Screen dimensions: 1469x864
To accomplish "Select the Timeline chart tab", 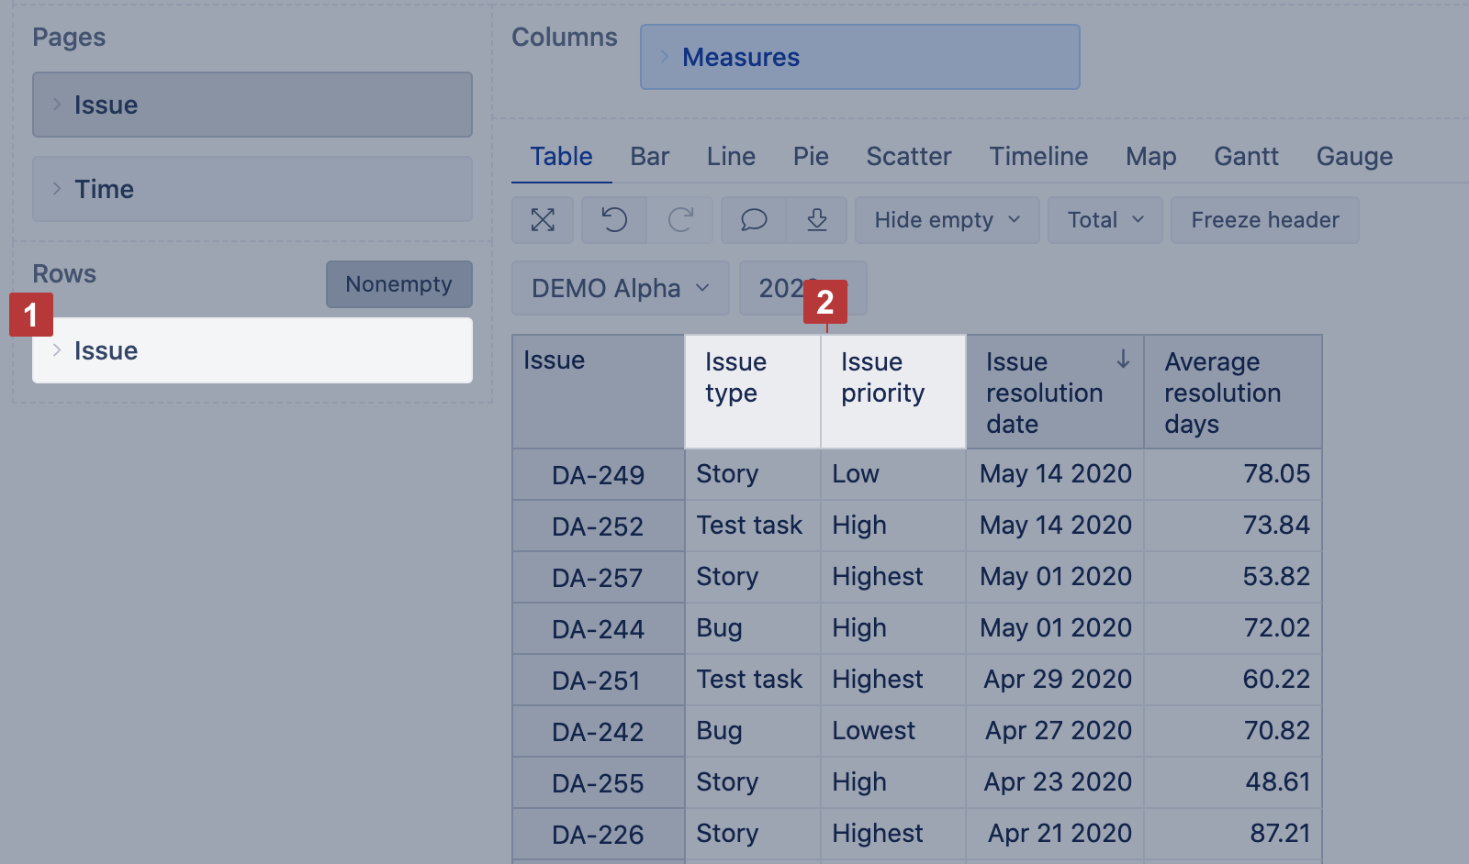I will (x=1038, y=156).
